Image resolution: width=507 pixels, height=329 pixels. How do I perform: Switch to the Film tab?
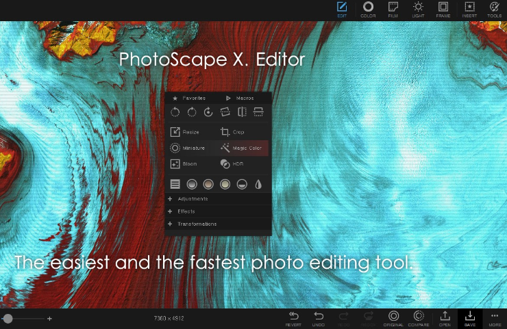click(393, 10)
